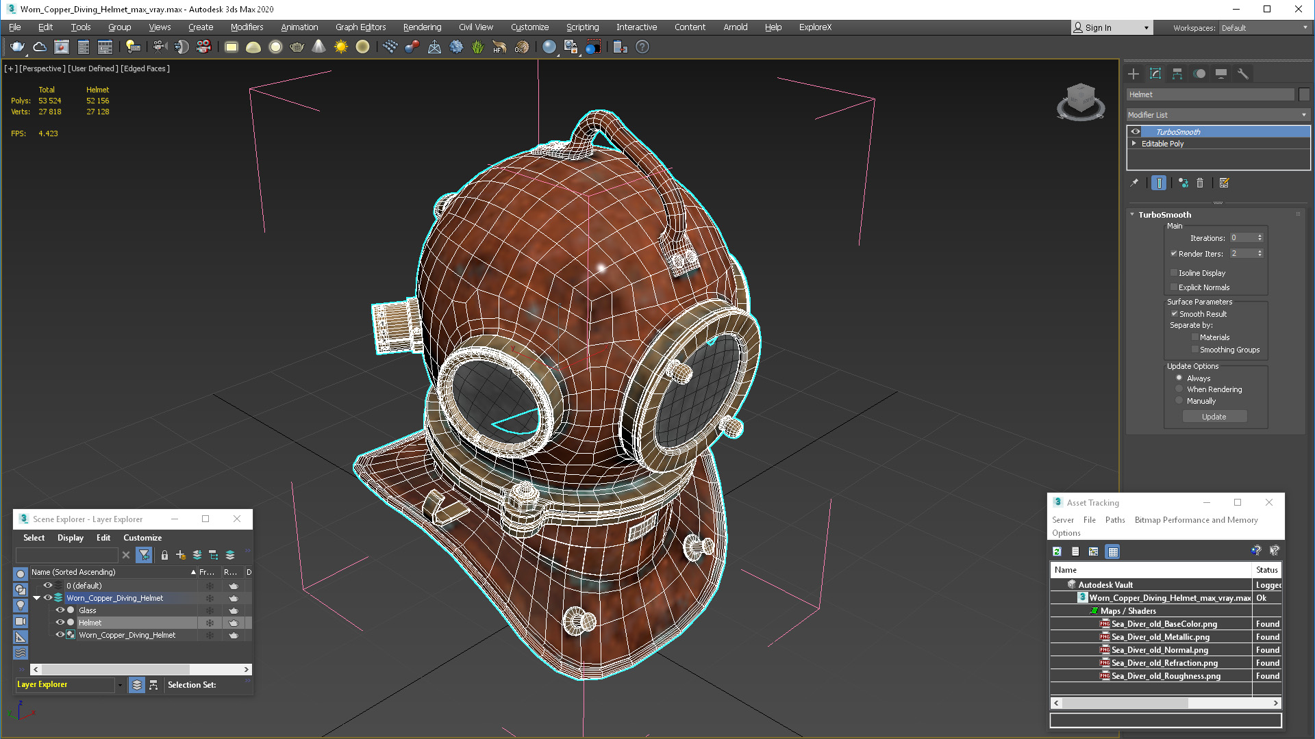Enable Isoline Display checkbox
Viewport: 1315px width, 739px height.
[1174, 272]
